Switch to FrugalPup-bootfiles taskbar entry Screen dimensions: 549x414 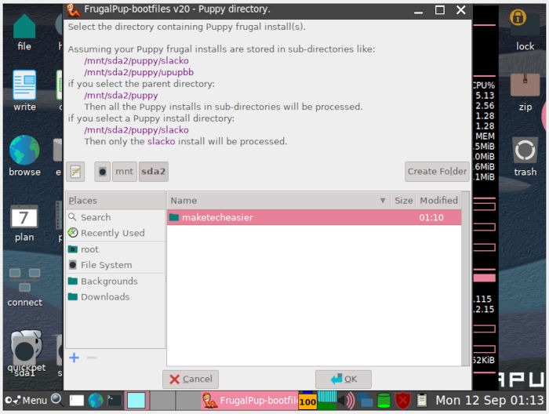coord(250,401)
